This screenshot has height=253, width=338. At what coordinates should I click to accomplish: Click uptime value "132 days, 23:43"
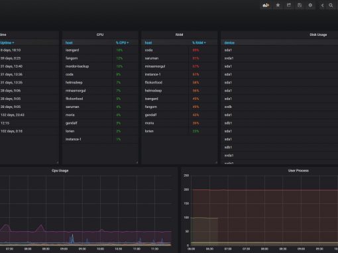coord(13,115)
